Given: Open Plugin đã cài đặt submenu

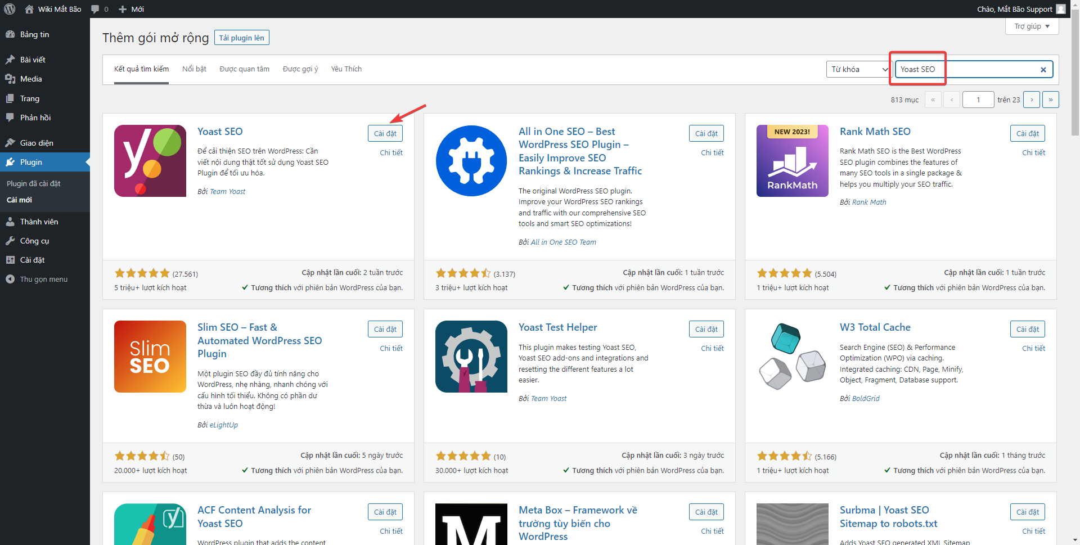Looking at the screenshot, I should click(34, 183).
